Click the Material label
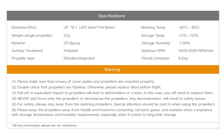The width and height of the screenshot is (224, 137). [x=18, y=43]
